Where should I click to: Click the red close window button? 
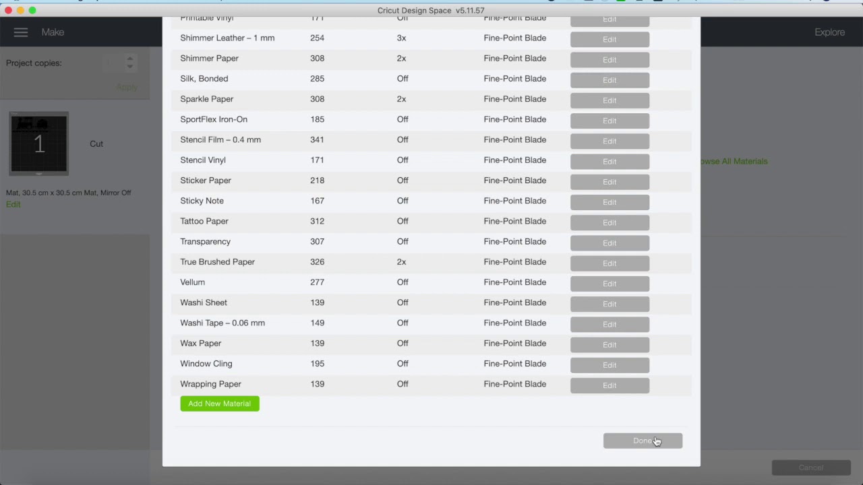click(x=8, y=10)
